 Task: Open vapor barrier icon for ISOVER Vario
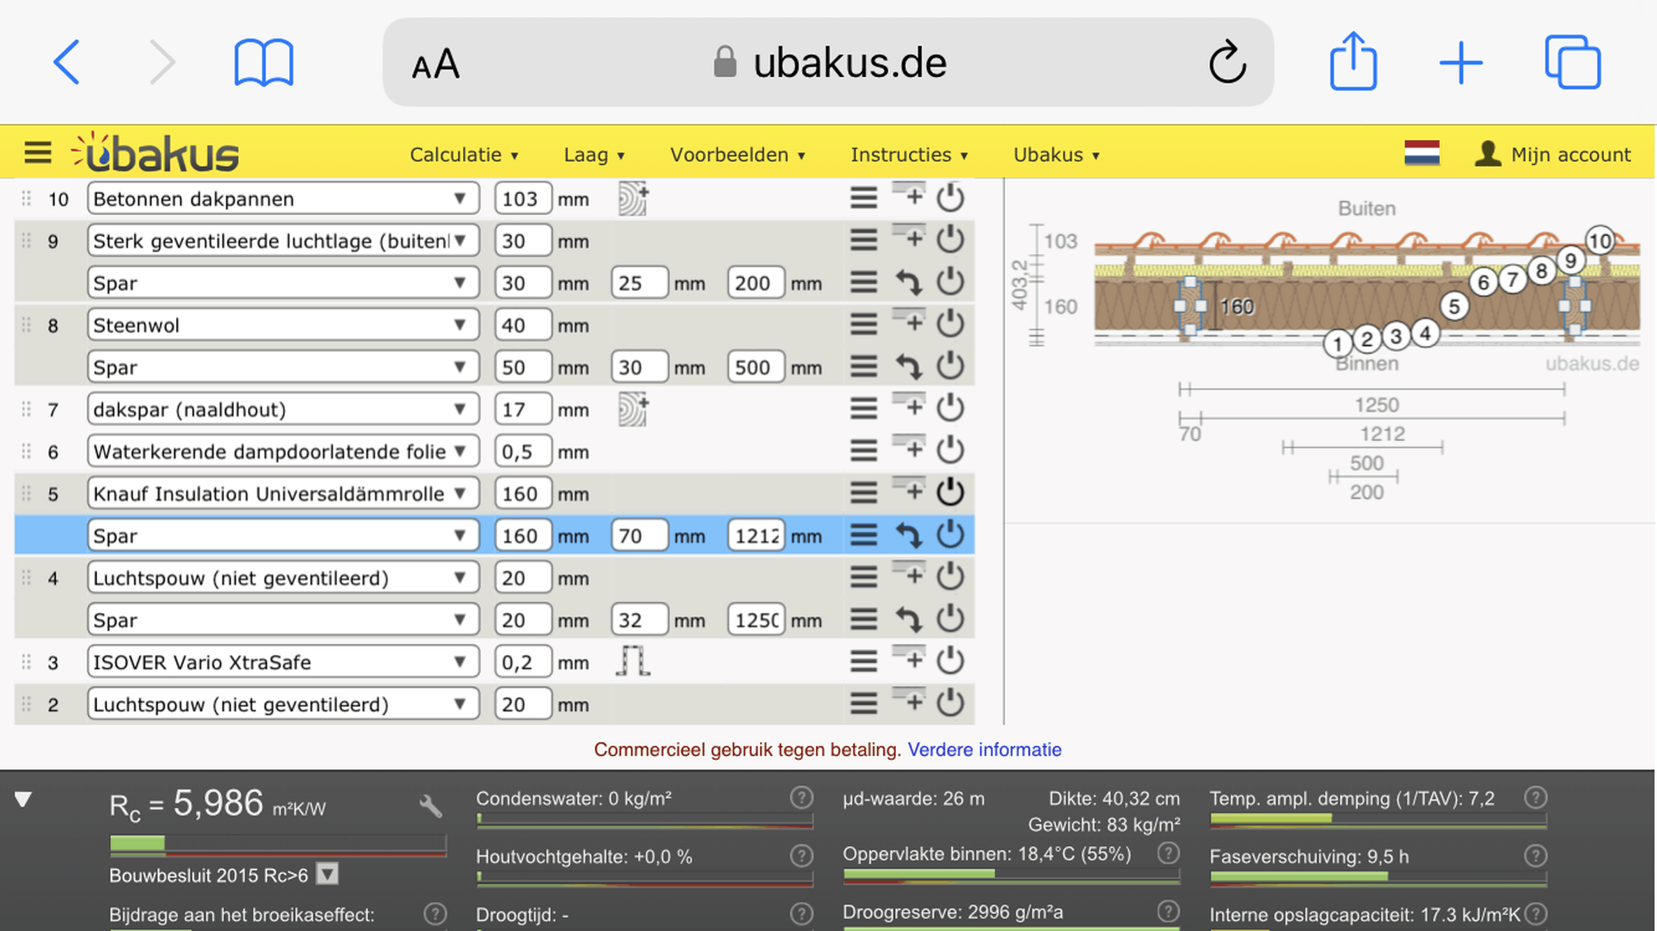pyautogui.click(x=633, y=661)
